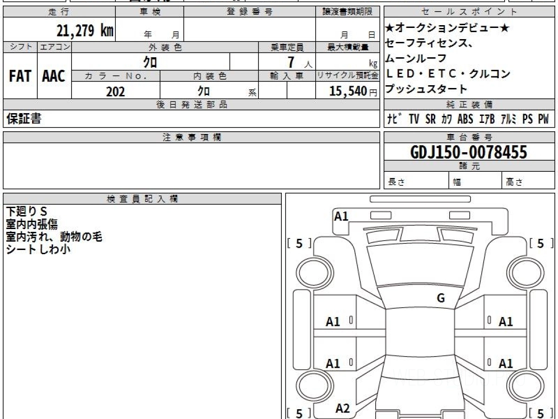Select the mileage value 21,279 km

click(x=85, y=31)
